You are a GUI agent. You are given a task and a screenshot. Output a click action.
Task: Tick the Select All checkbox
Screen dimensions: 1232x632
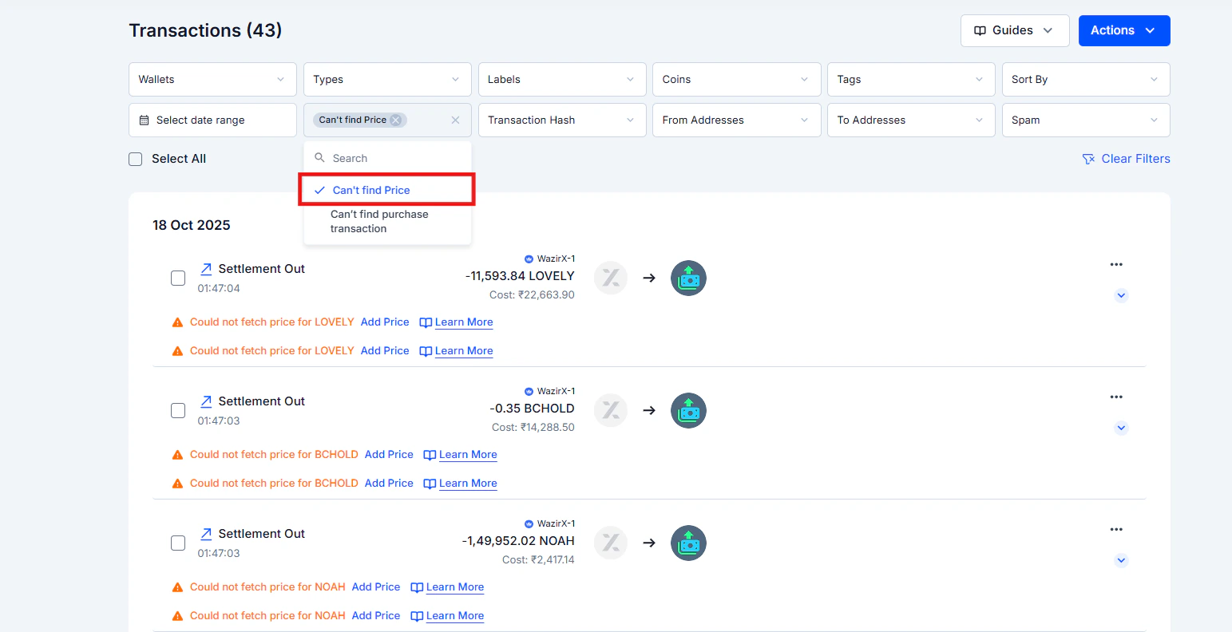pos(136,159)
